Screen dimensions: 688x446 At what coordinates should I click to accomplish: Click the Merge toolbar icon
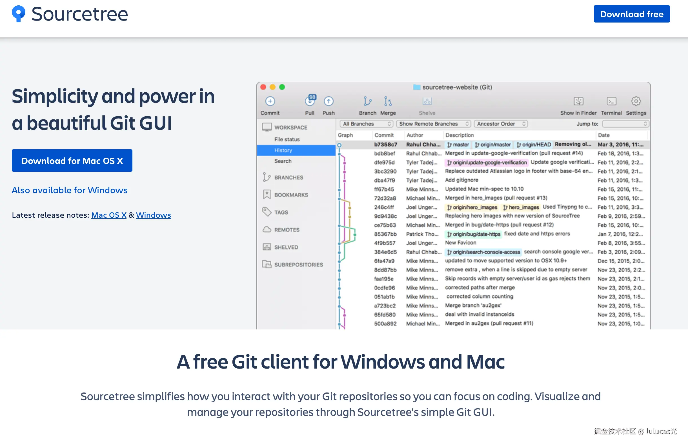tap(388, 101)
